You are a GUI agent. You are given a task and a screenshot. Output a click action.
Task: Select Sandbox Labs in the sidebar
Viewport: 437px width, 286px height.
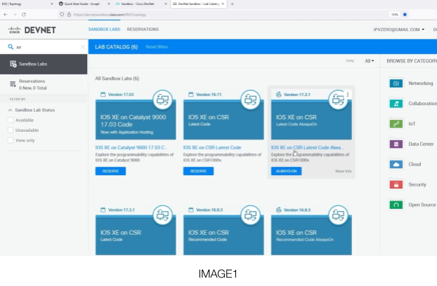[44, 64]
